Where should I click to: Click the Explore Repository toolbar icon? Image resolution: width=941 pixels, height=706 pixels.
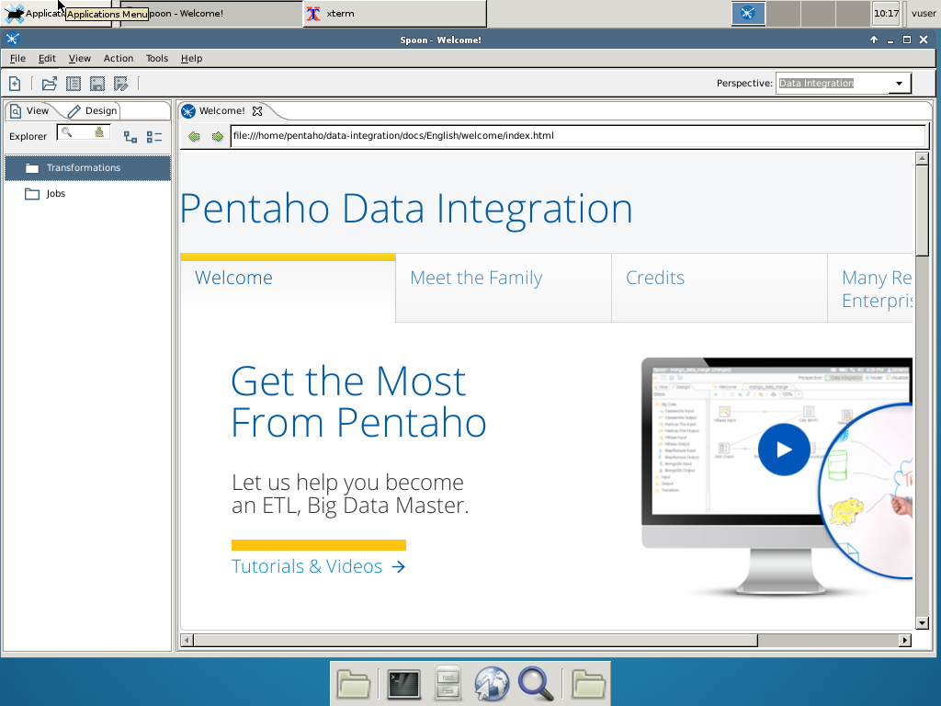[74, 84]
